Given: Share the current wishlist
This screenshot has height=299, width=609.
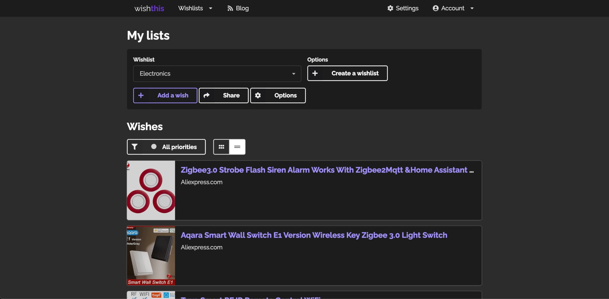Looking at the screenshot, I should click(223, 96).
